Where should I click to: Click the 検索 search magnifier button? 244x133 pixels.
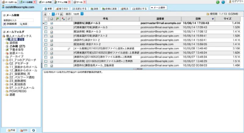[x=23, y=23]
